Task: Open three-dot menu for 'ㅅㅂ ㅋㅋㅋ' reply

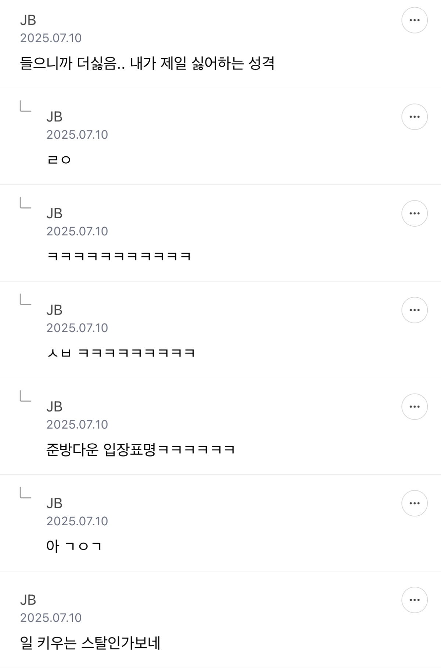Action: [x=414, y=310]
